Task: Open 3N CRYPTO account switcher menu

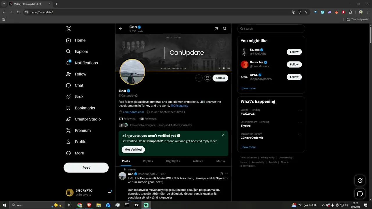Action: (x=89, y=192)
